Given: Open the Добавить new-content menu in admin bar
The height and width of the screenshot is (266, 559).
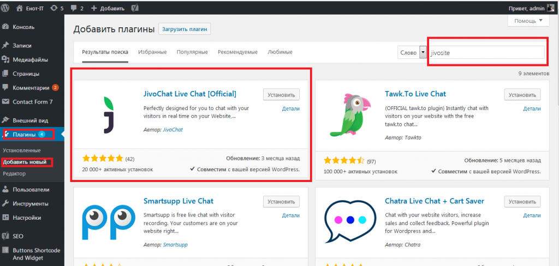Looking at the screenshot, I should pos(108,8).
